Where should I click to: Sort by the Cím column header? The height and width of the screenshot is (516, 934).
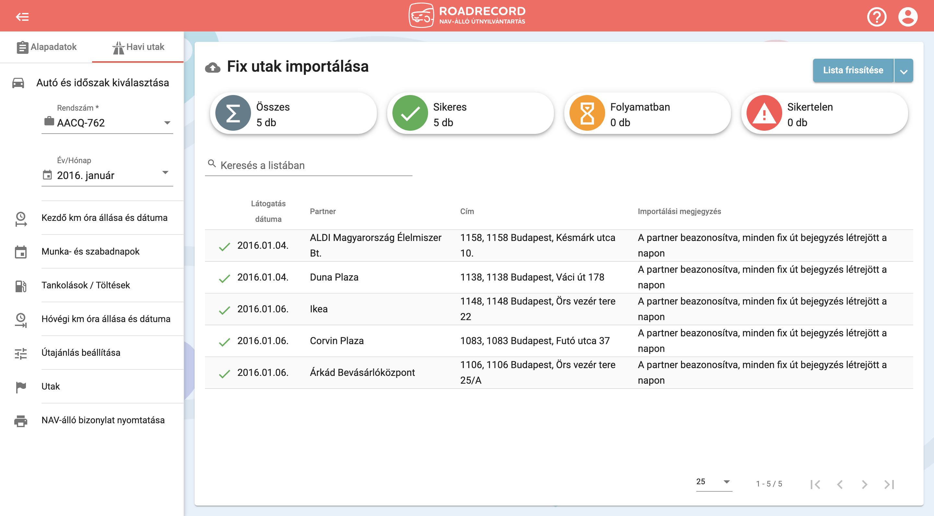click(467, 211)
